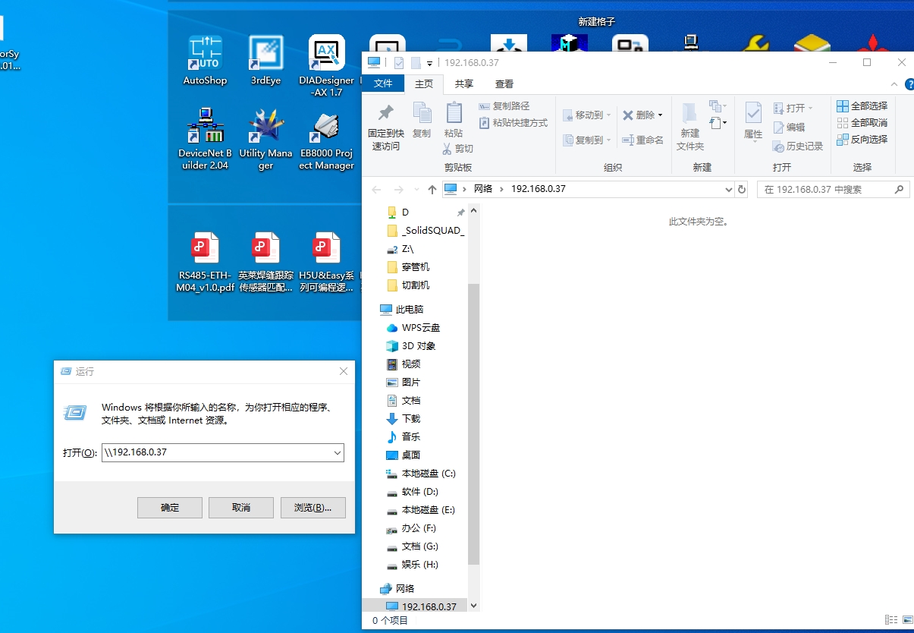The width and height of the screenshot is (914, 633).
Task: Switch to 共享 (Share) ribbon tab
Action: click(x=464, y=84)
